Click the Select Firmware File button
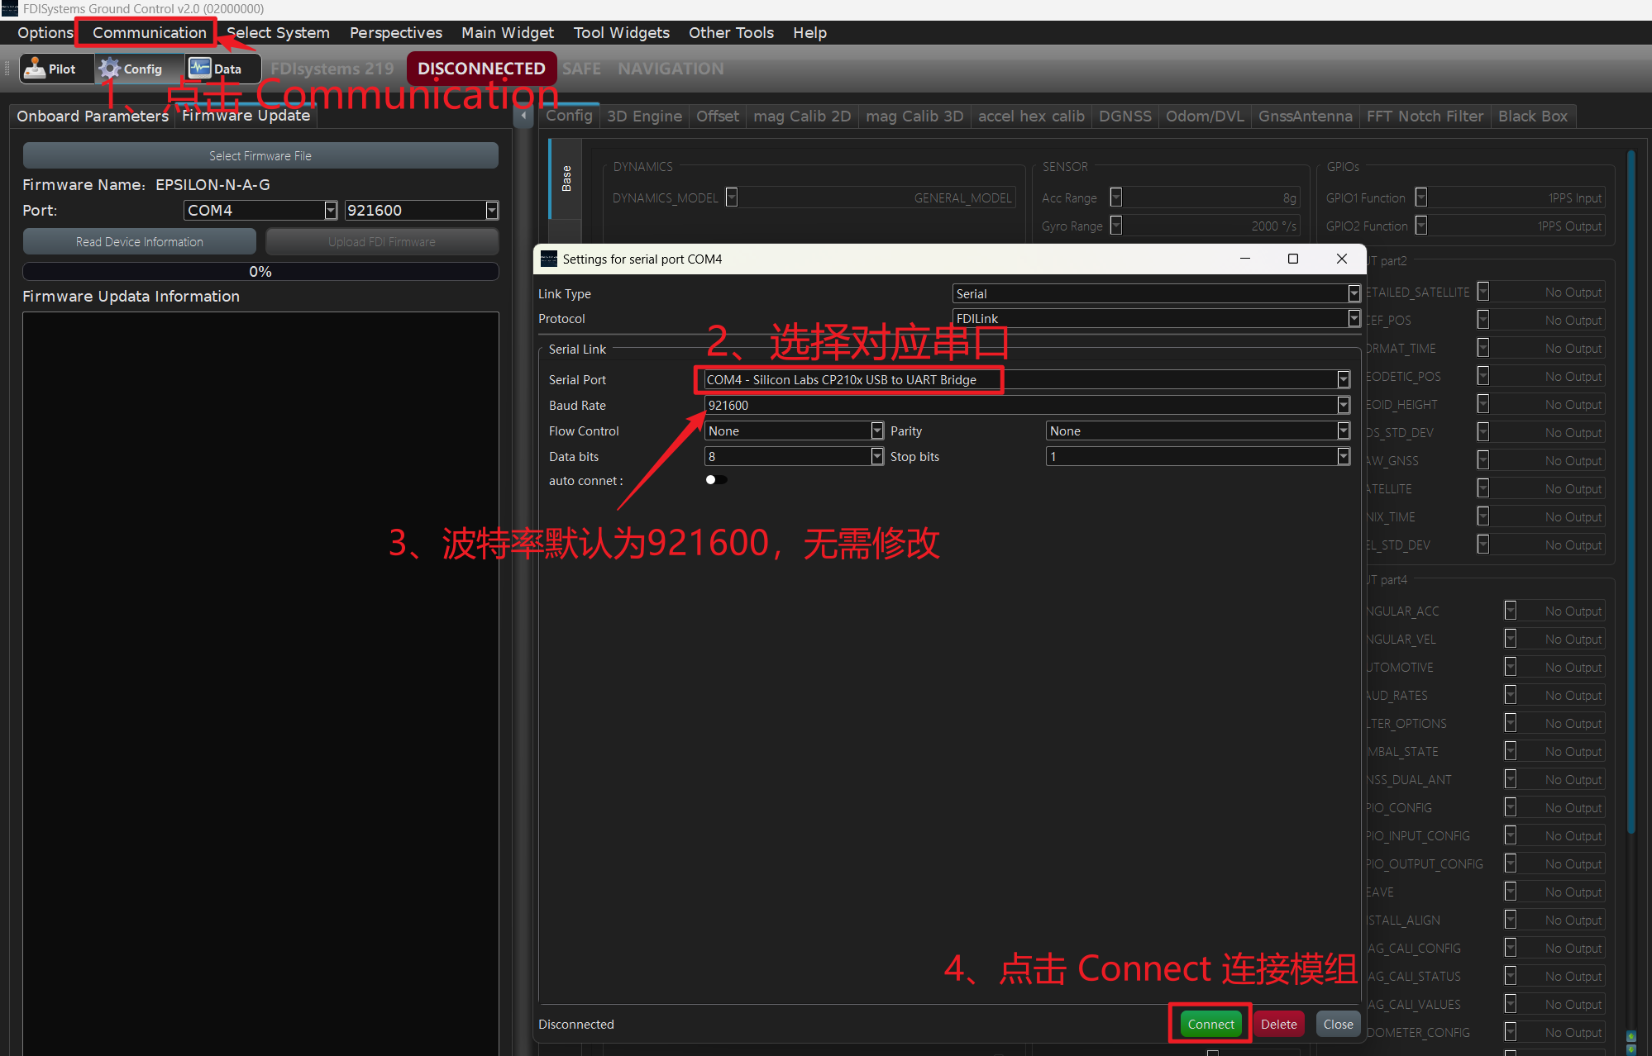 coord(260,155)
